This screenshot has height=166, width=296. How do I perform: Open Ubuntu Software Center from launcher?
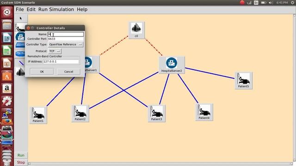point(7,76)
